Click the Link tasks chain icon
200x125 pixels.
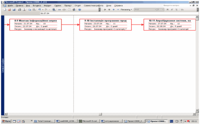pos(59,10)
